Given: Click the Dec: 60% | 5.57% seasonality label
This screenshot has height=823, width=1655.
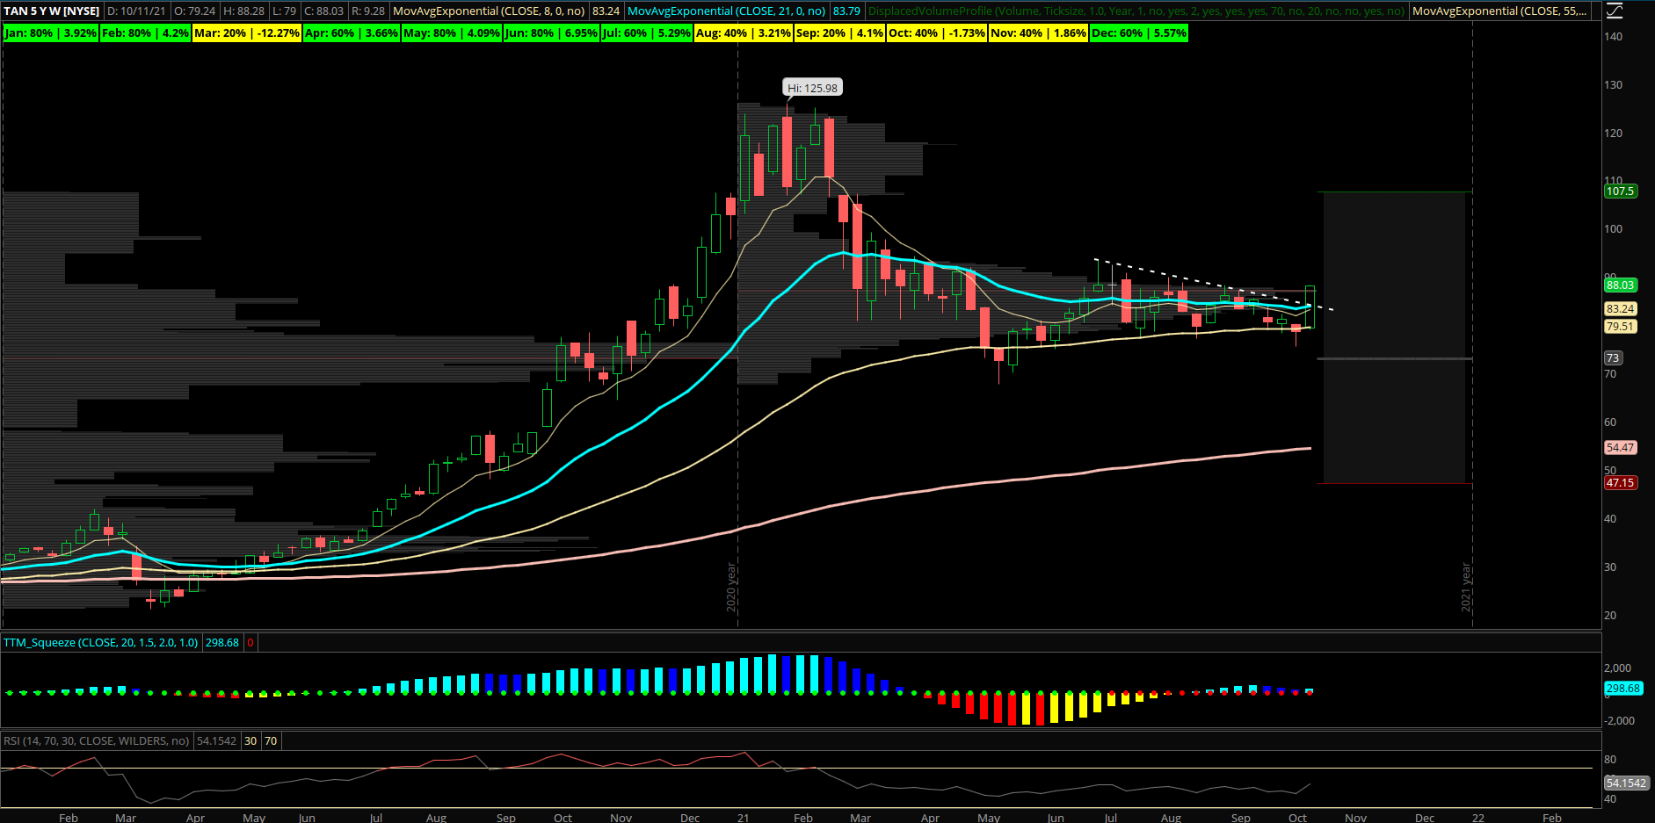Looking at the screenshot, I should pyautogui.click(x=1139, y=33).
